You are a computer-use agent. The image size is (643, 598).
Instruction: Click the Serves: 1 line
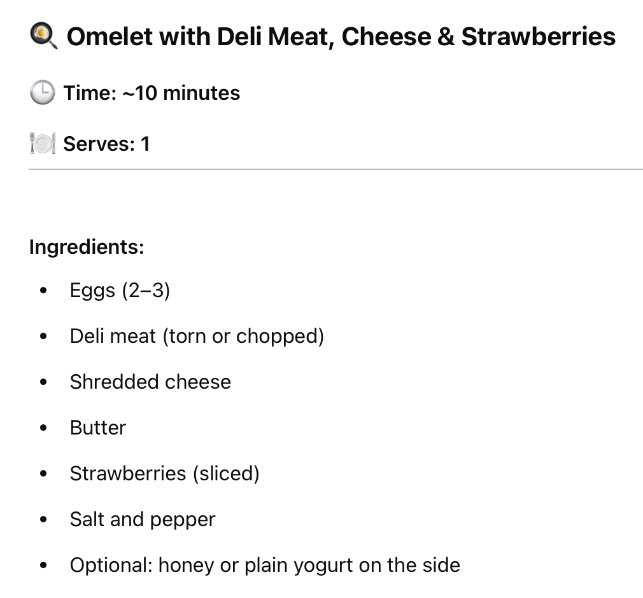pos(106,144)
